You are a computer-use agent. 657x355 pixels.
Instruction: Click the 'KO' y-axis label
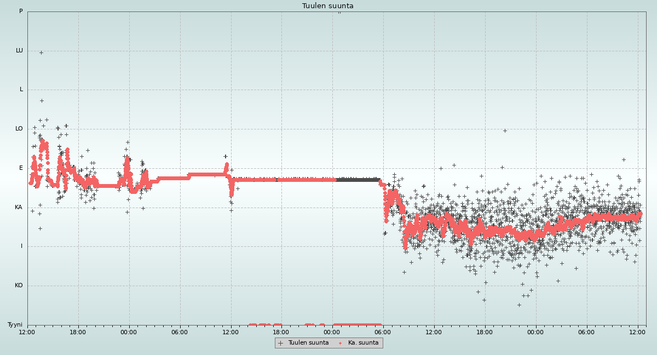tap(19, 286)
